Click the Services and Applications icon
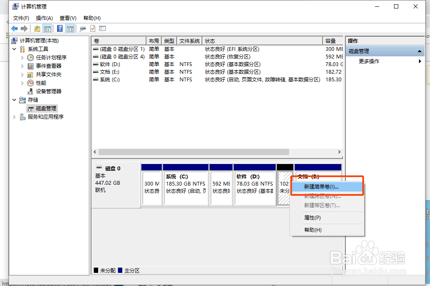The width and height of the screenshot is (430, 286). tap(23, 117)
